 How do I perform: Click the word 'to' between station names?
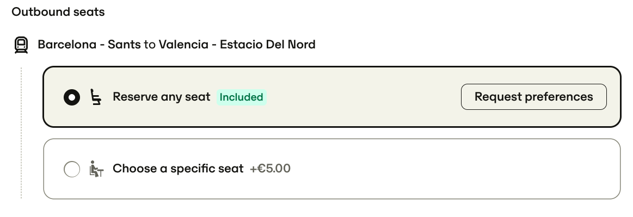(x=150, y=45)
